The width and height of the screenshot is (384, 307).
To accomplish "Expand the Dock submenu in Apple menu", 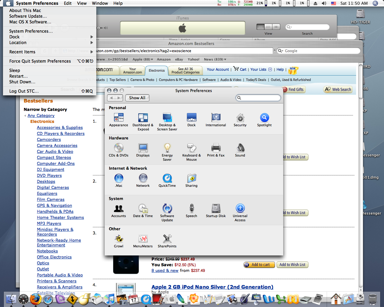I will pos(49,37).
